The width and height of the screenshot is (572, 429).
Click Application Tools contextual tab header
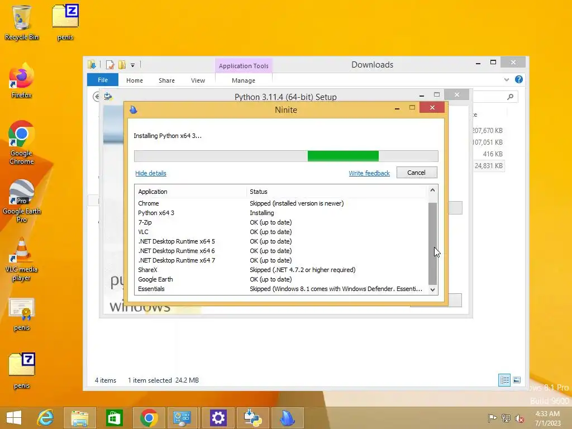coord(244,66)
